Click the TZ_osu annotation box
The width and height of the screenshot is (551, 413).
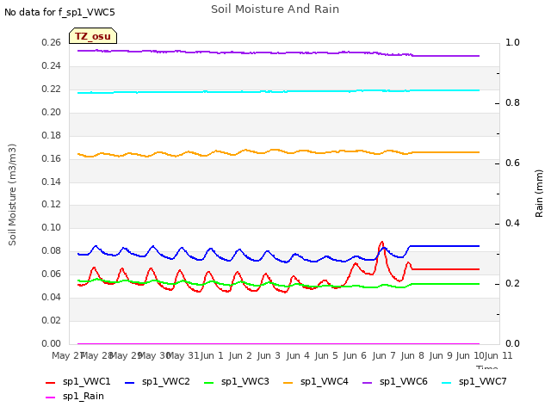pyautogui.click(x=93, y=36)
